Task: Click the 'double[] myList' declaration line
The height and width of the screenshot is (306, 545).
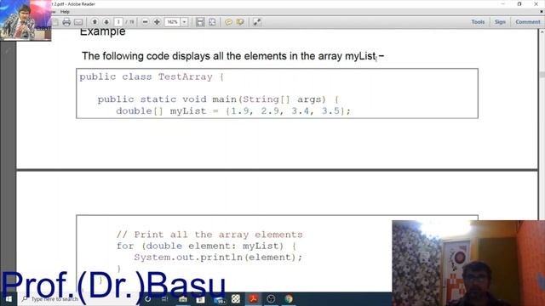Action: click(x=233, y=111)
